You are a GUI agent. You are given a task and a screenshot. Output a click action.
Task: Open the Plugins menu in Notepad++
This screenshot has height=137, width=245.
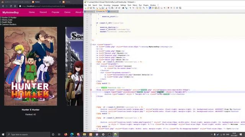coord(146,5)
